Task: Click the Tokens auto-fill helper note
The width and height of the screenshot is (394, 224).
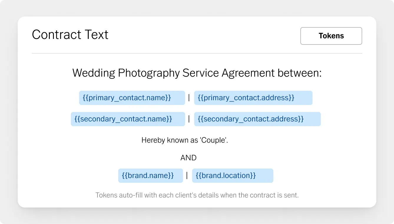Action: [x=197, y=195]
